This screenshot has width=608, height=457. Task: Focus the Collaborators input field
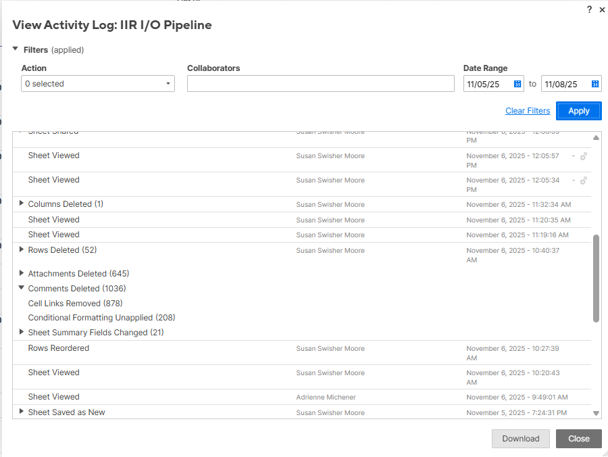(321, 83)
